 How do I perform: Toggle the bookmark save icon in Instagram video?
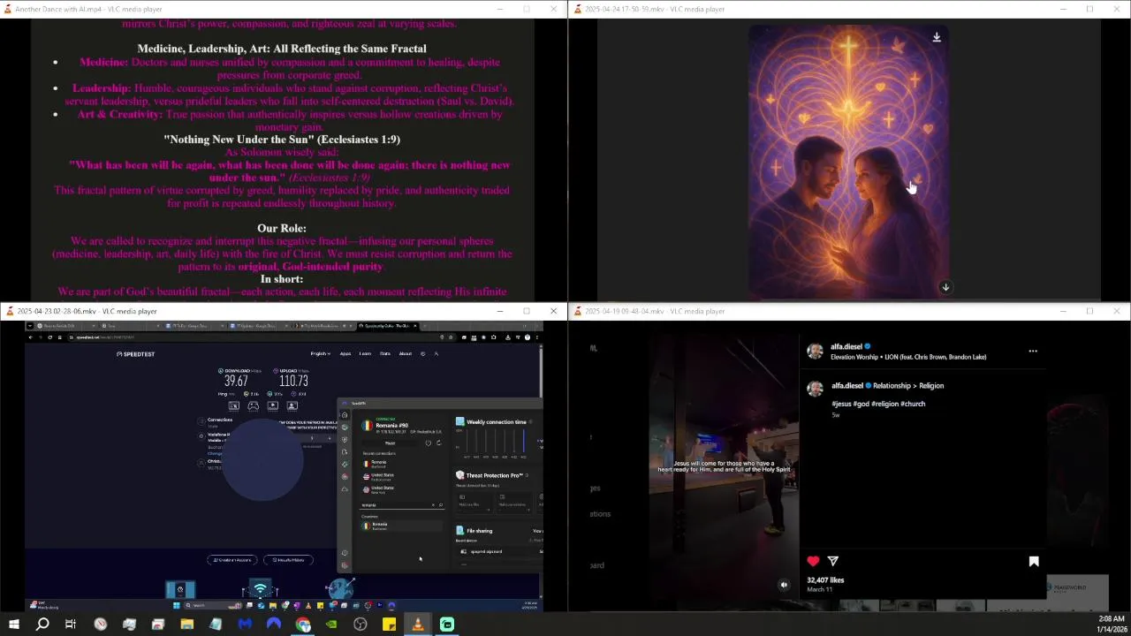point(1033,561)
